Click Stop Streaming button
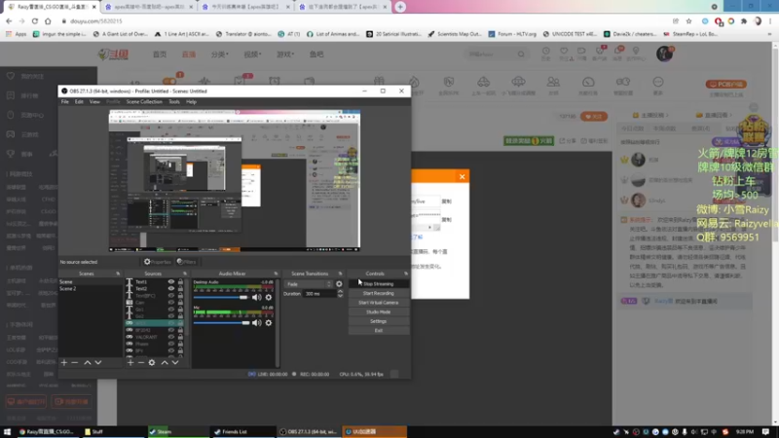The width and height of the screenshot is (779, 438). coord(379,284)
